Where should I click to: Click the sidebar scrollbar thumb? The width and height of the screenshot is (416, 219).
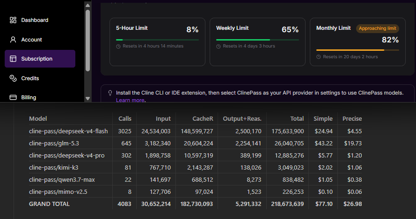88,41
